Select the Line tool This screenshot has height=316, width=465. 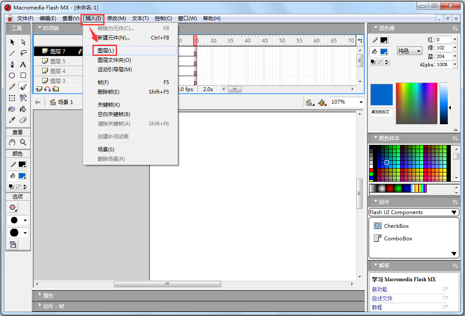click(x=12, y=53)
